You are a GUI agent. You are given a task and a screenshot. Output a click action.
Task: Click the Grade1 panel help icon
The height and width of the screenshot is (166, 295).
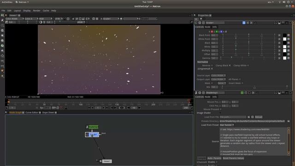coord(276,23)
